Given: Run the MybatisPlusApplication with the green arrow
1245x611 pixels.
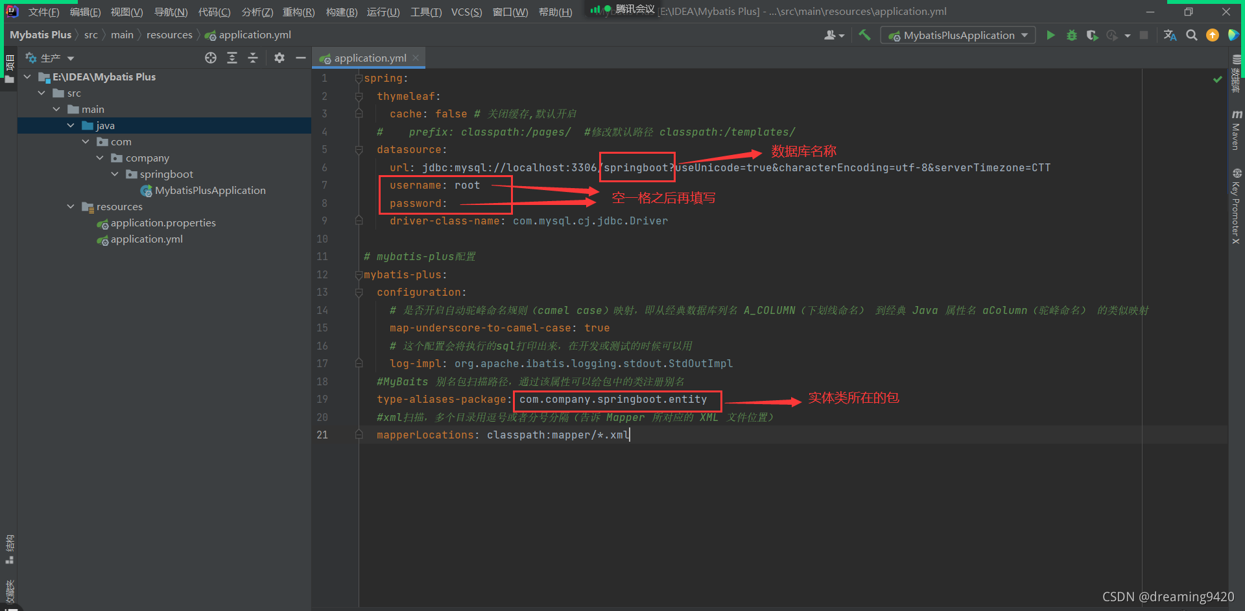Looking at the screenshot, I should [1050, 35].
